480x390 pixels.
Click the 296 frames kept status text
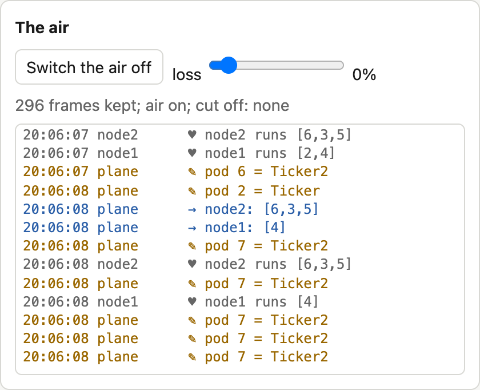[x=152, y=106]
